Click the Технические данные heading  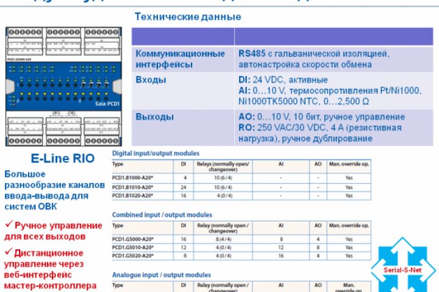(188, 17)
